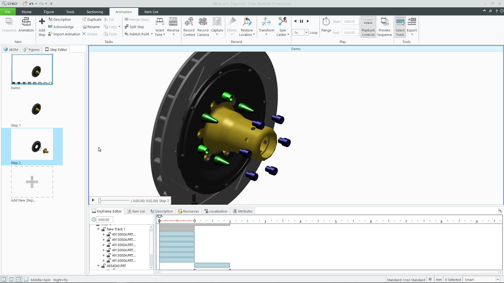Toggle first status bar layout icon

pyautogui.click(x=4, y=279)
